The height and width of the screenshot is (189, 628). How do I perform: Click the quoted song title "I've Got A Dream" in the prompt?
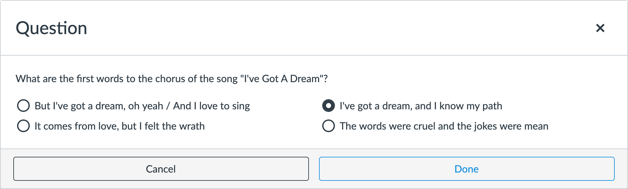(282, 79)
